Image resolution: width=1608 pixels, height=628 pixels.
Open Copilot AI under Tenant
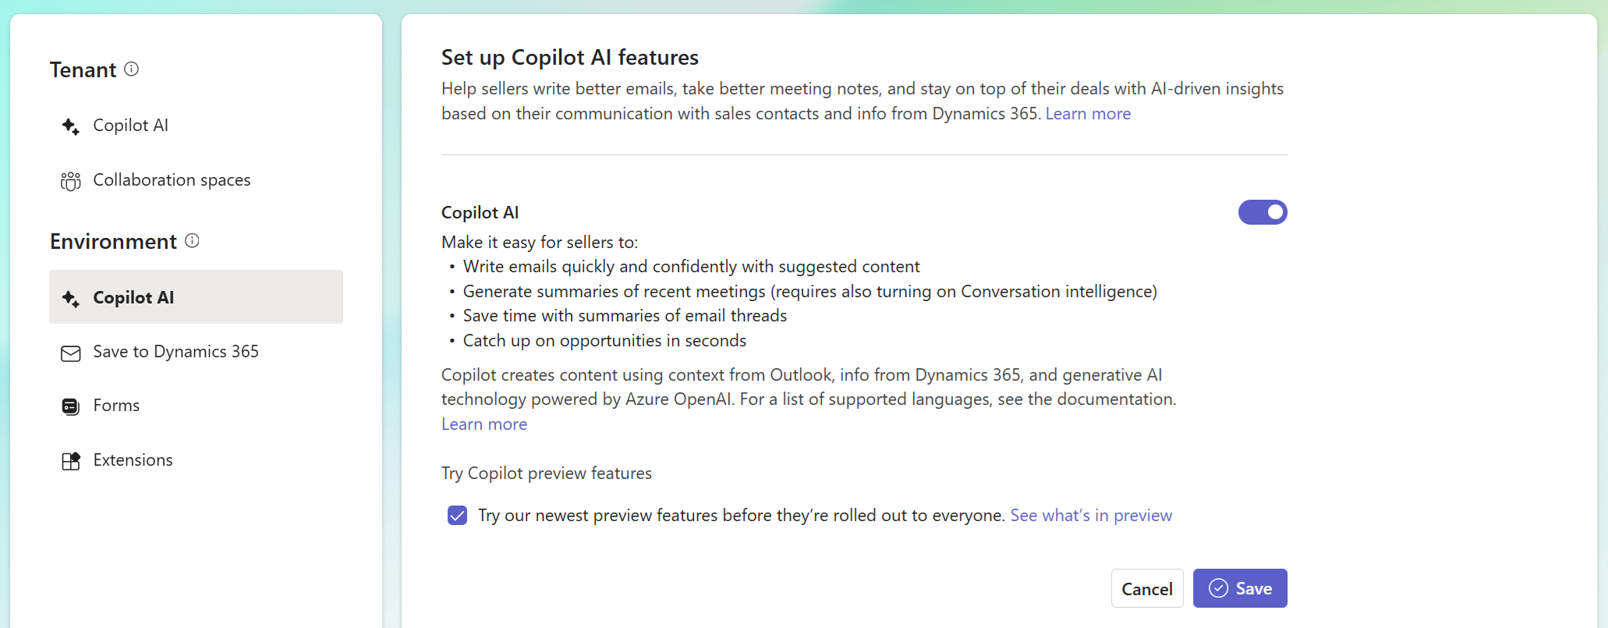coord(130,126)
